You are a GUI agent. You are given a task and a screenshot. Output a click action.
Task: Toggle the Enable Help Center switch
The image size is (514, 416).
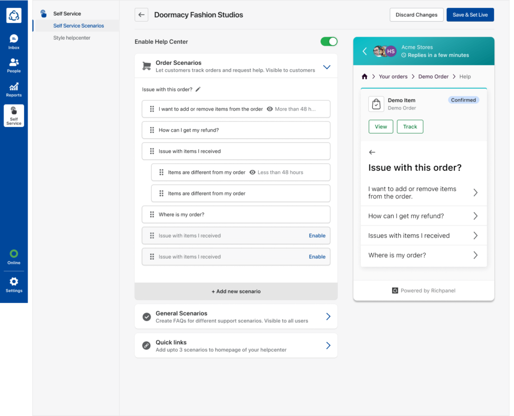tap(329, 42)
